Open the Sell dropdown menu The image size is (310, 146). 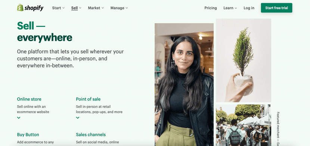[x=76, y=8]
